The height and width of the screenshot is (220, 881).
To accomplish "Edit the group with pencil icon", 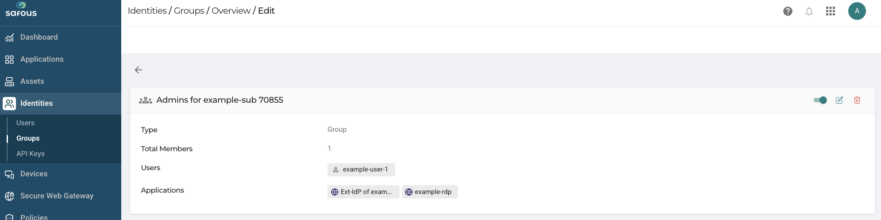I will tap(839, 100).
